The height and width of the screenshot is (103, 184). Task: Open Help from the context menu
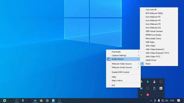tap(123, 77)
